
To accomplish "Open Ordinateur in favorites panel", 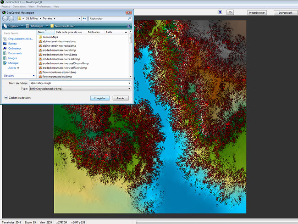I will point(15,48).
